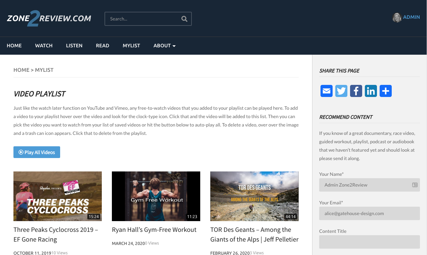Expand the ABOUT dropdown menu
427x255 pixels.
point(165,46)
